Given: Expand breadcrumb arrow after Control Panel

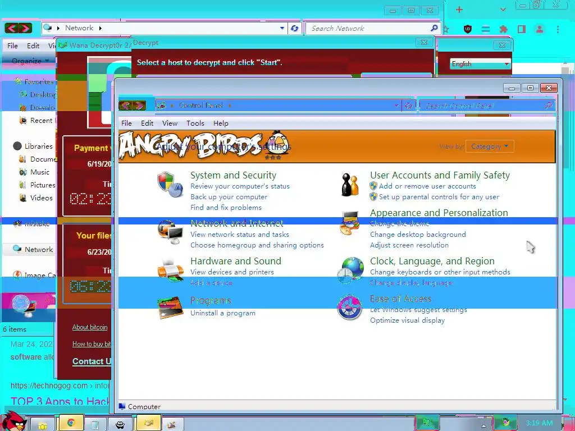Looking at the screenshot, I should click(230, 106).
